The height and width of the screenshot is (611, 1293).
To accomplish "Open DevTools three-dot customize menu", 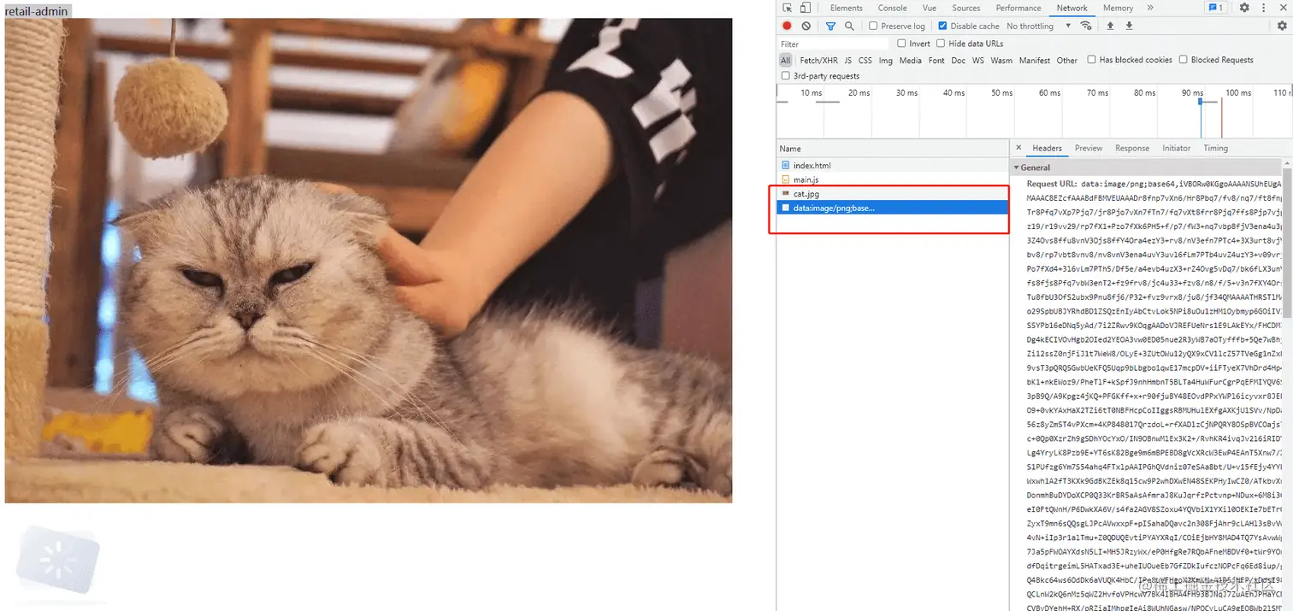I will coord(1263,8).
